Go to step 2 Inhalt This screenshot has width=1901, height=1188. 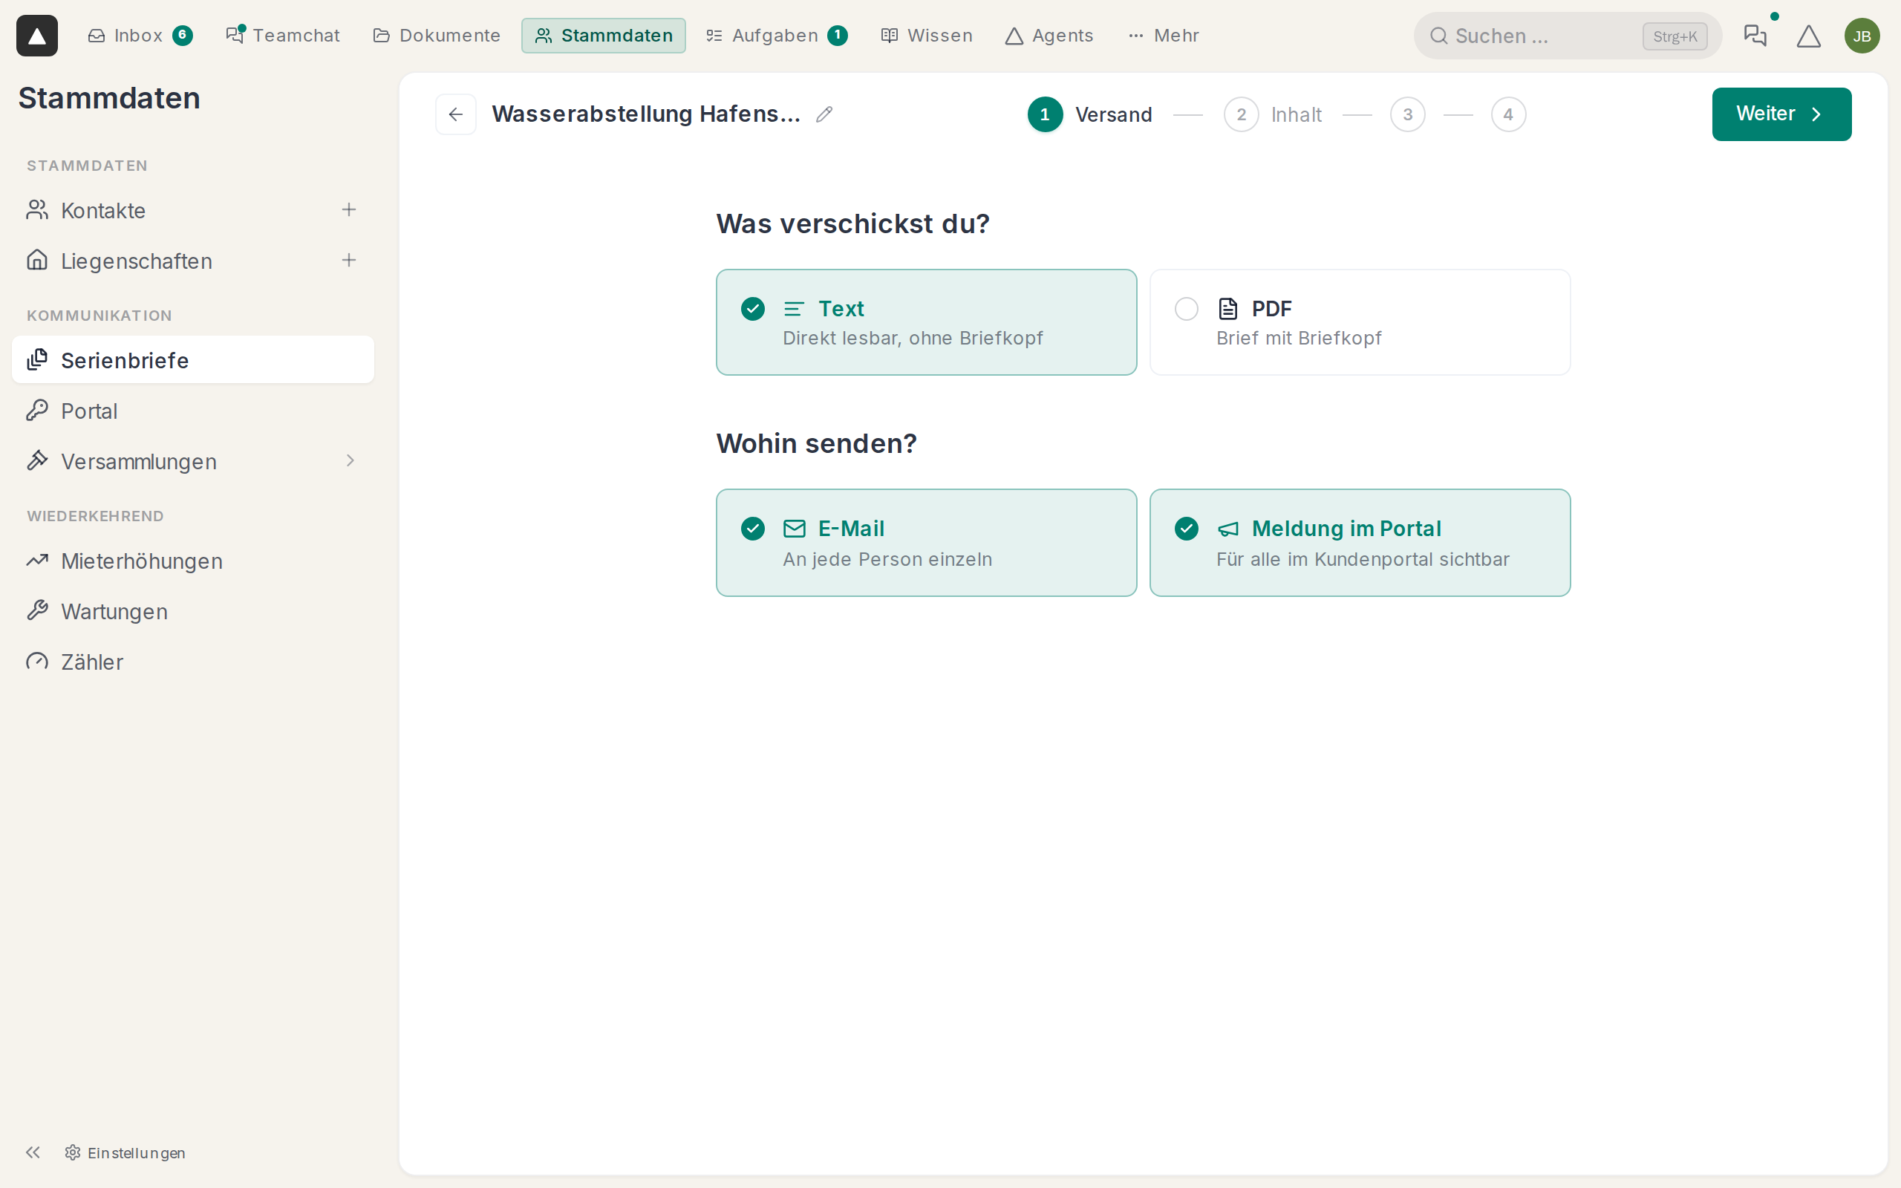click(1273, 114)
